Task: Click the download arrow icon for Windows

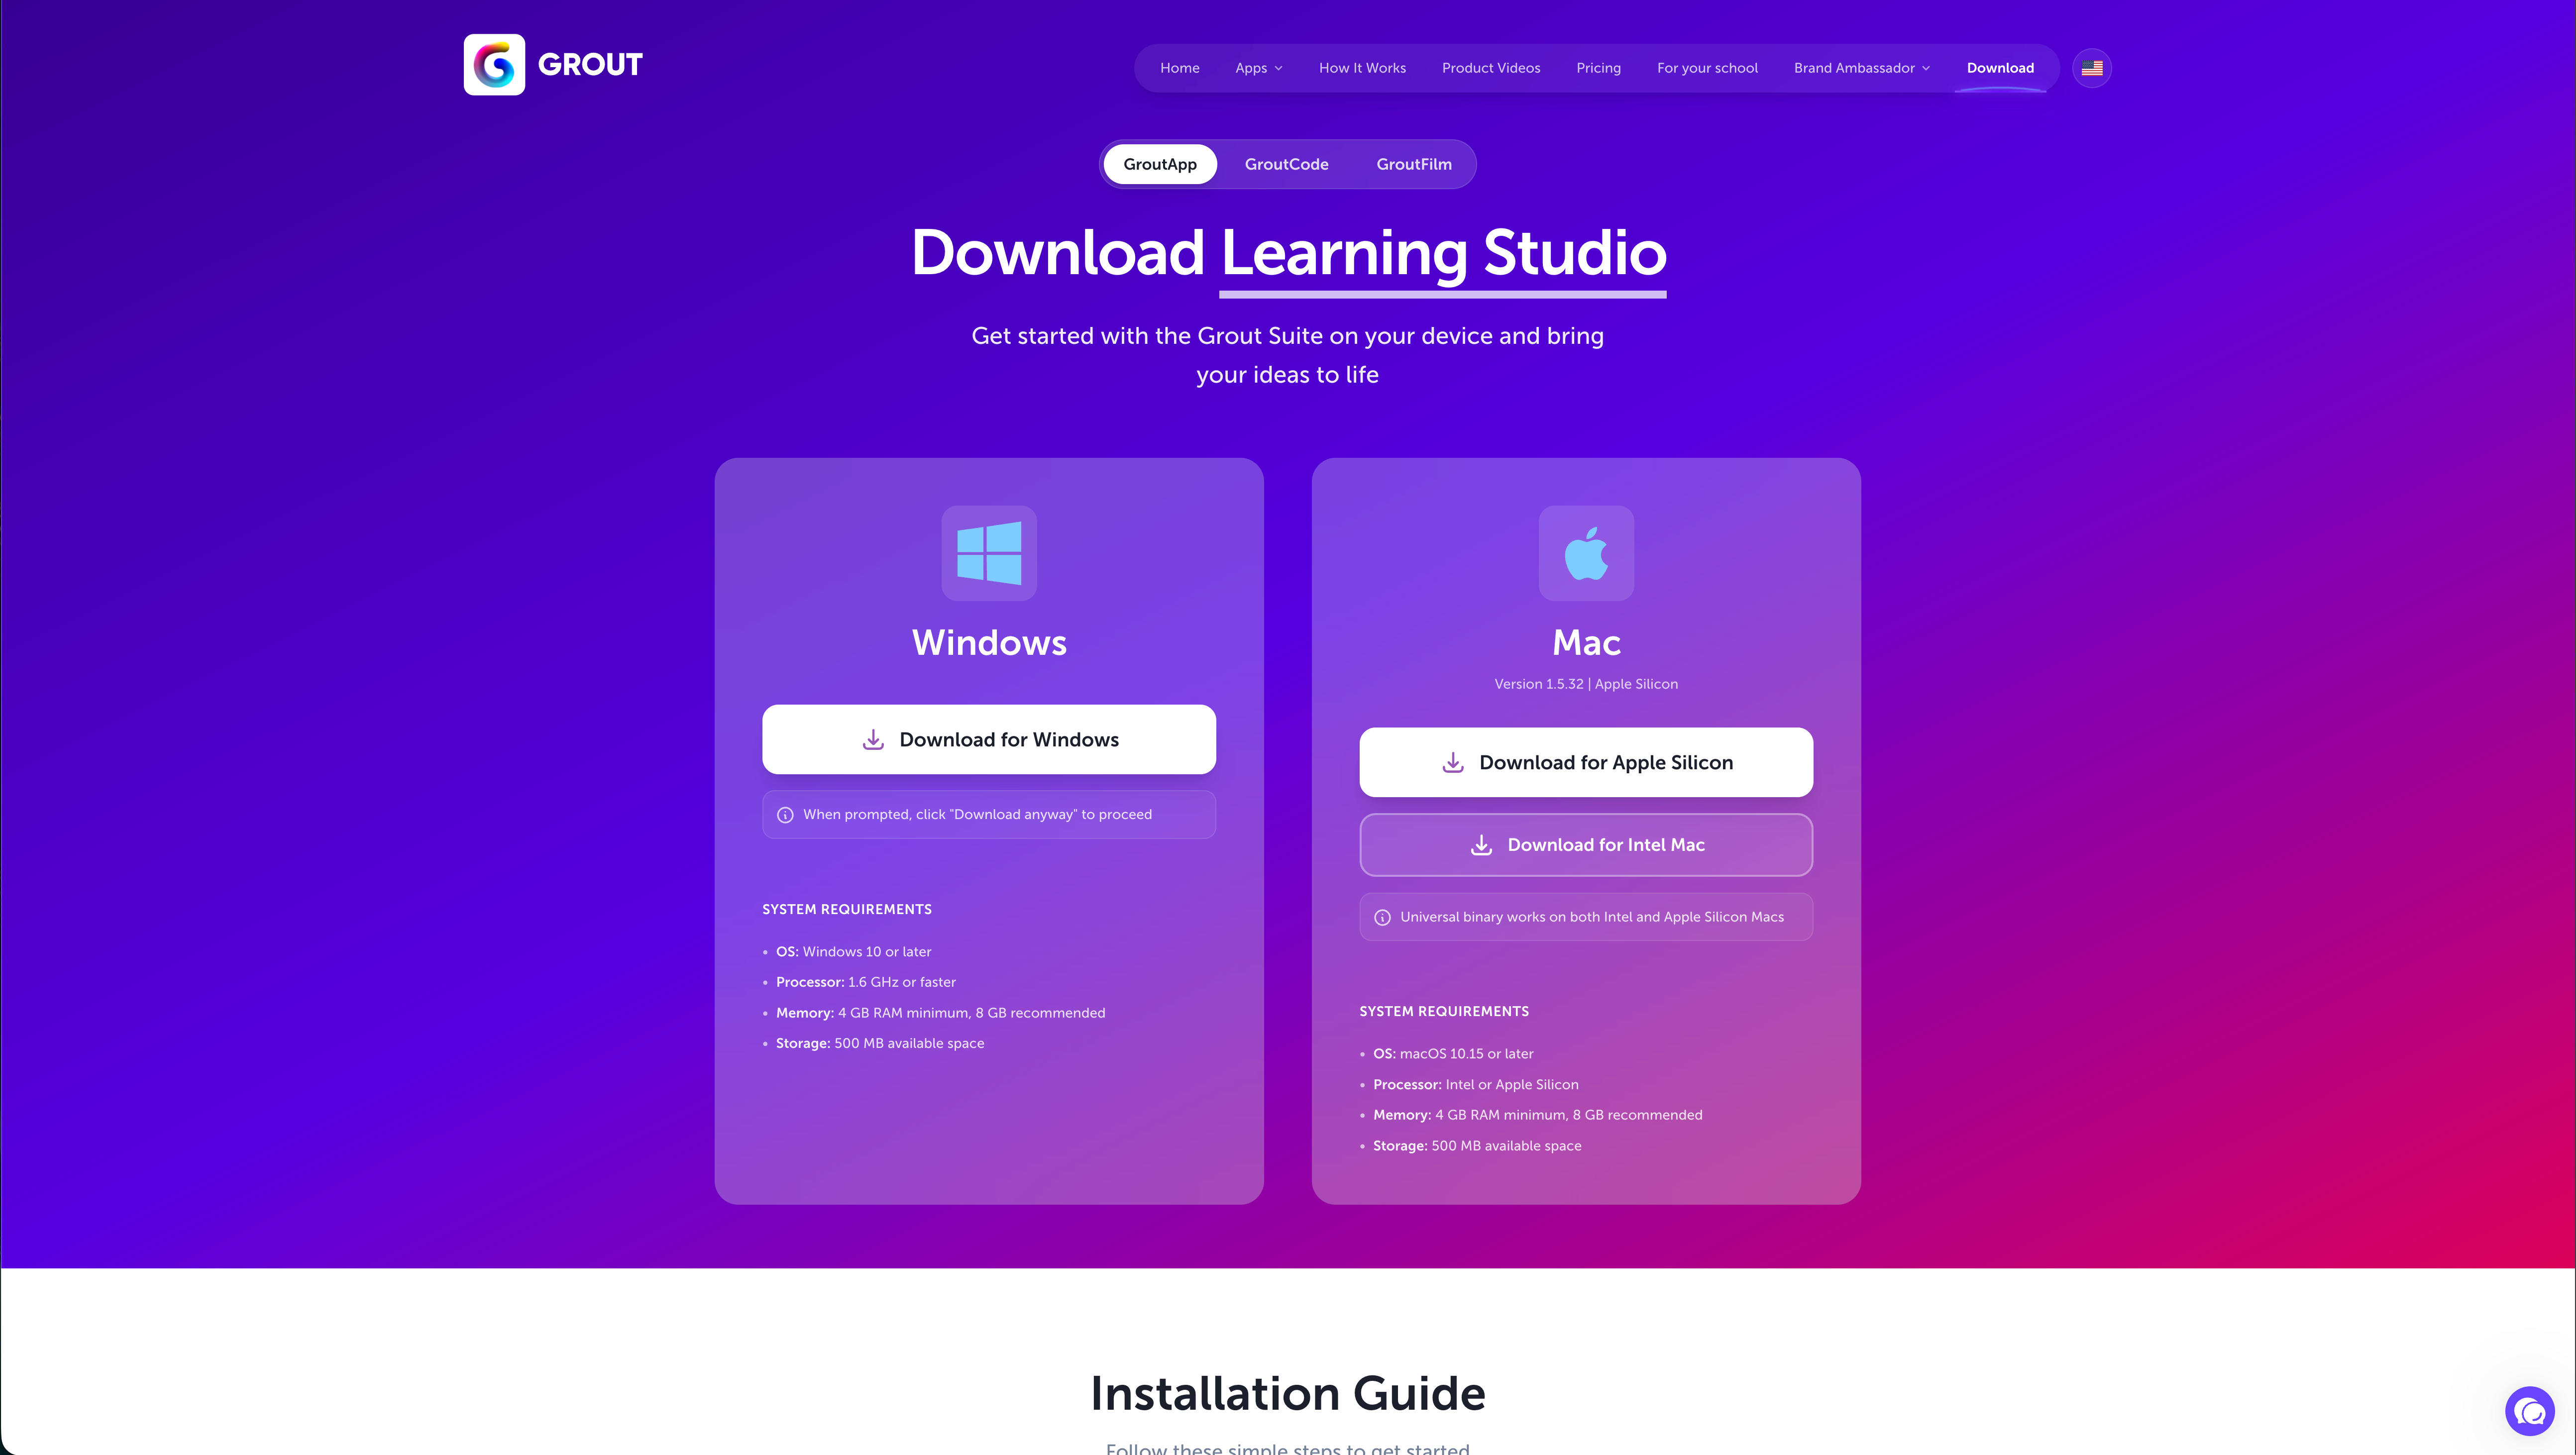Action: tap(873, 739)
